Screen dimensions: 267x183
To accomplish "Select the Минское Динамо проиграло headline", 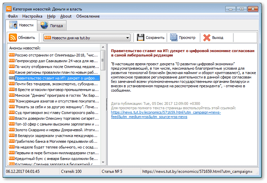I will [56, 95].
